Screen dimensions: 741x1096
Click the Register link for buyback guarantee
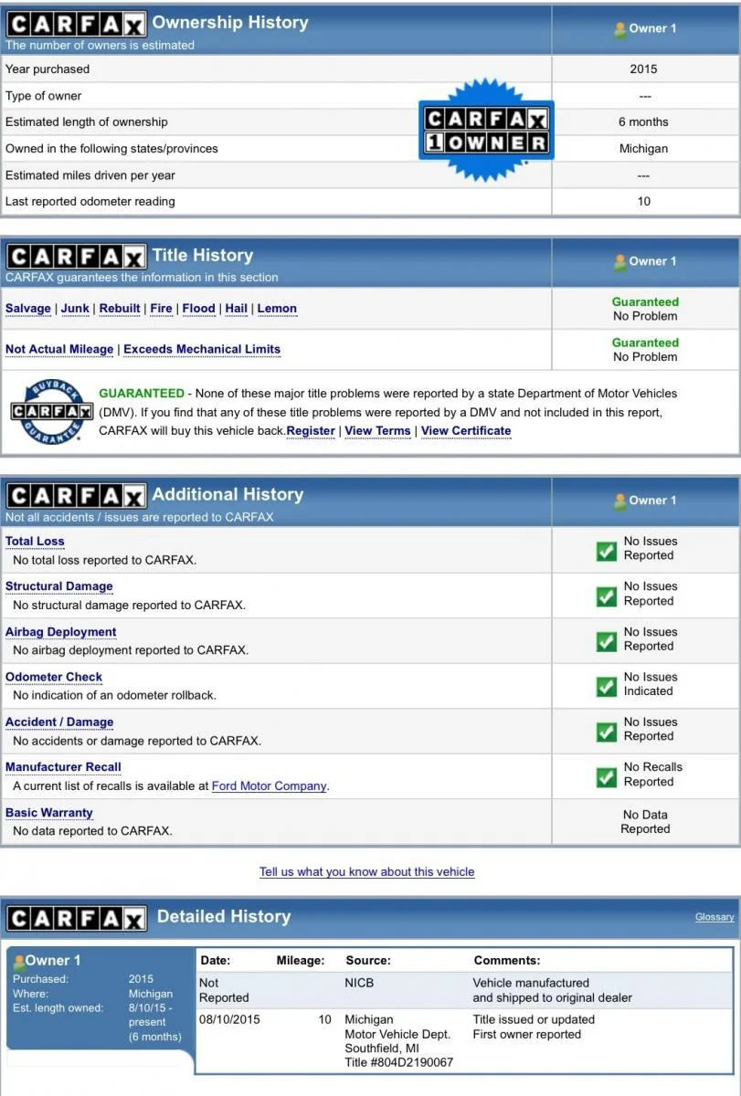(311, 431)
